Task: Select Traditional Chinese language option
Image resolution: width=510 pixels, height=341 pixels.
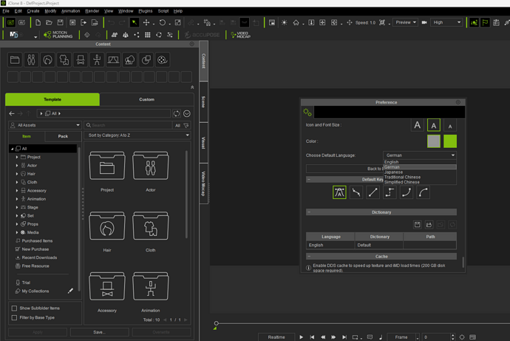Action: point(420,178)
